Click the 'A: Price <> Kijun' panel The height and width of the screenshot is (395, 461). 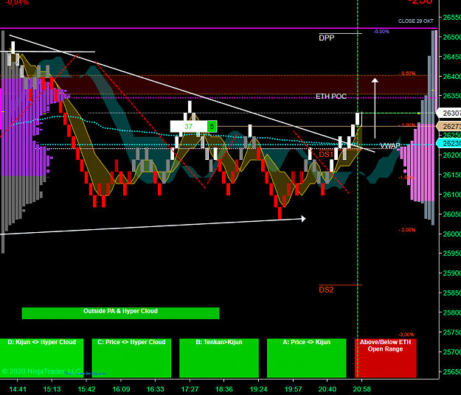tap(307, 358)
